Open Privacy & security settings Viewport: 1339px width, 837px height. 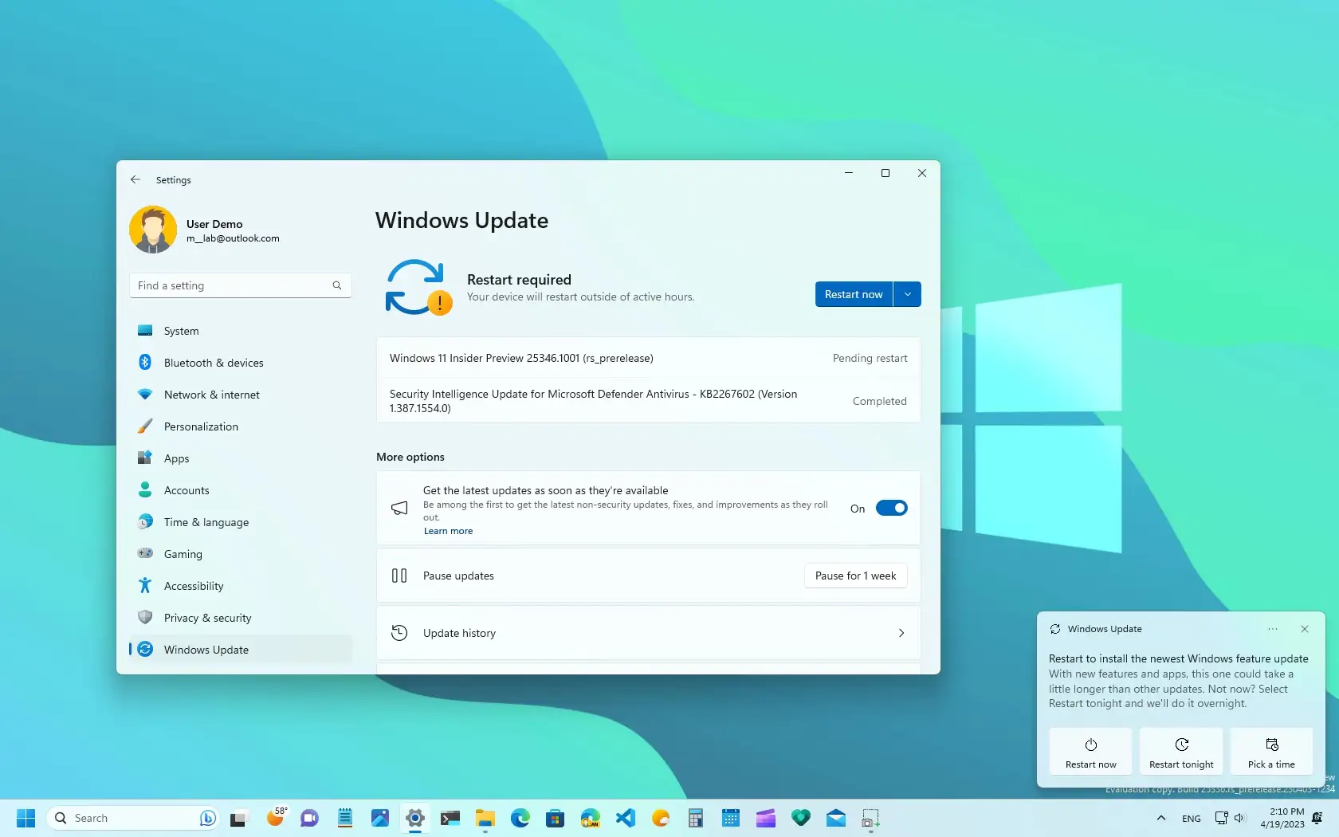click(x=240, y=618)
